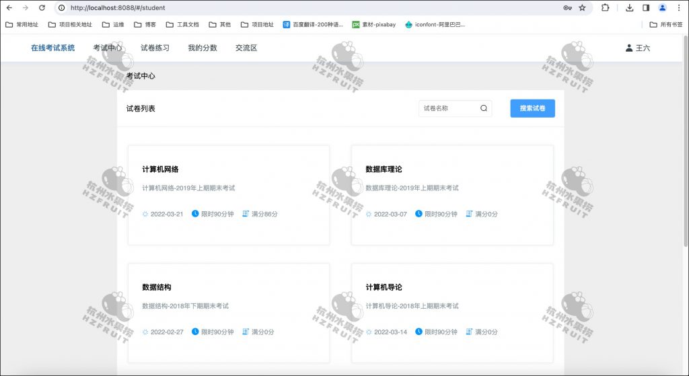Viewport: 689px width, 376px height.
Task: Open the 素材-pixabay bookmark
Action: (x=374, y=25)
